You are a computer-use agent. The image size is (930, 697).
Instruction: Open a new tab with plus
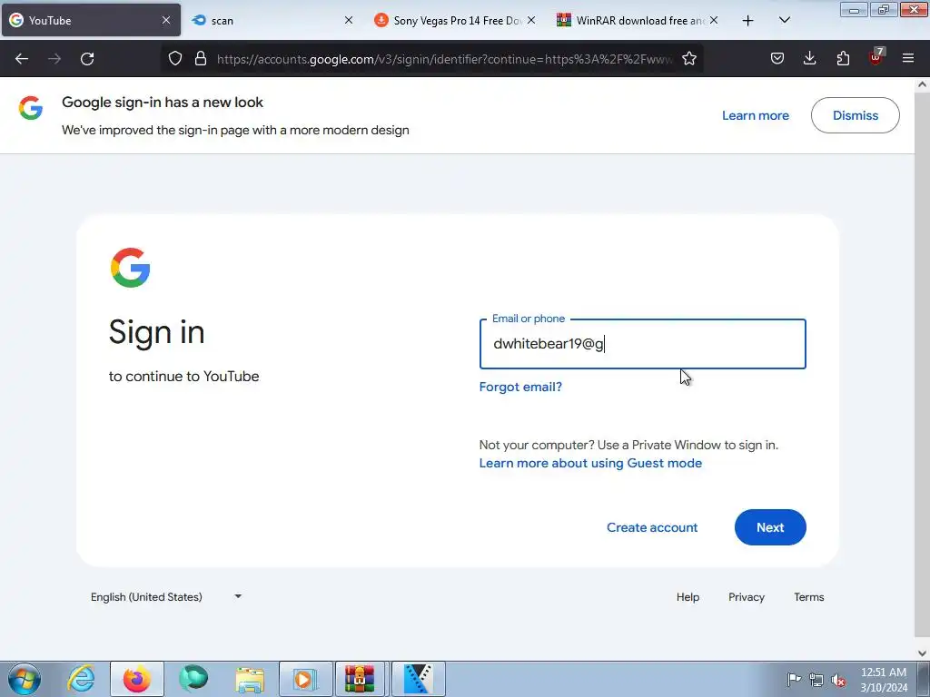click(748, 21)
